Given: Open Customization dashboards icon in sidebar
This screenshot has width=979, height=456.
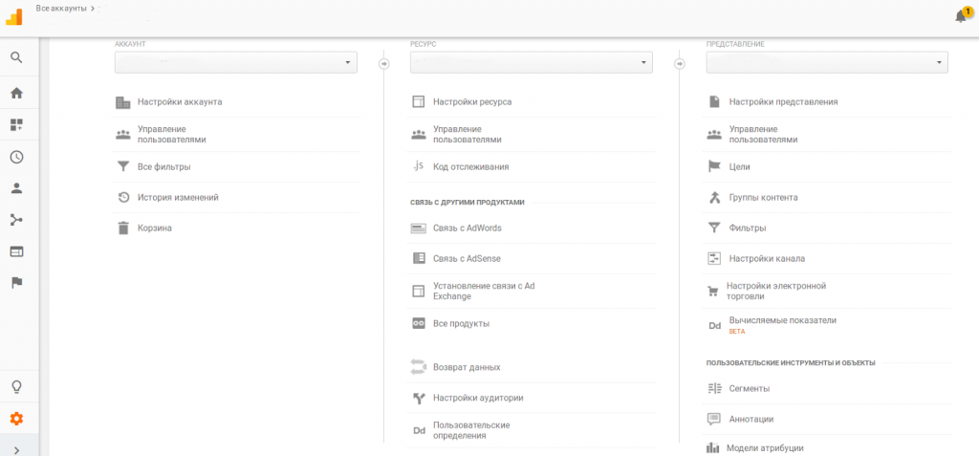Looking at the screenshot, I should (17, 125).
